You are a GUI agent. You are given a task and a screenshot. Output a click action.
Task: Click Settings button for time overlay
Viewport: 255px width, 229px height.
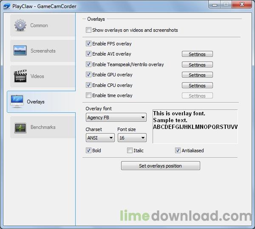click(x=197, y=95)
